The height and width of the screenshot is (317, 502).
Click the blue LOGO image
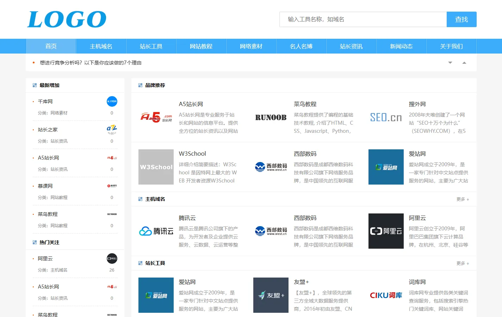67,19
